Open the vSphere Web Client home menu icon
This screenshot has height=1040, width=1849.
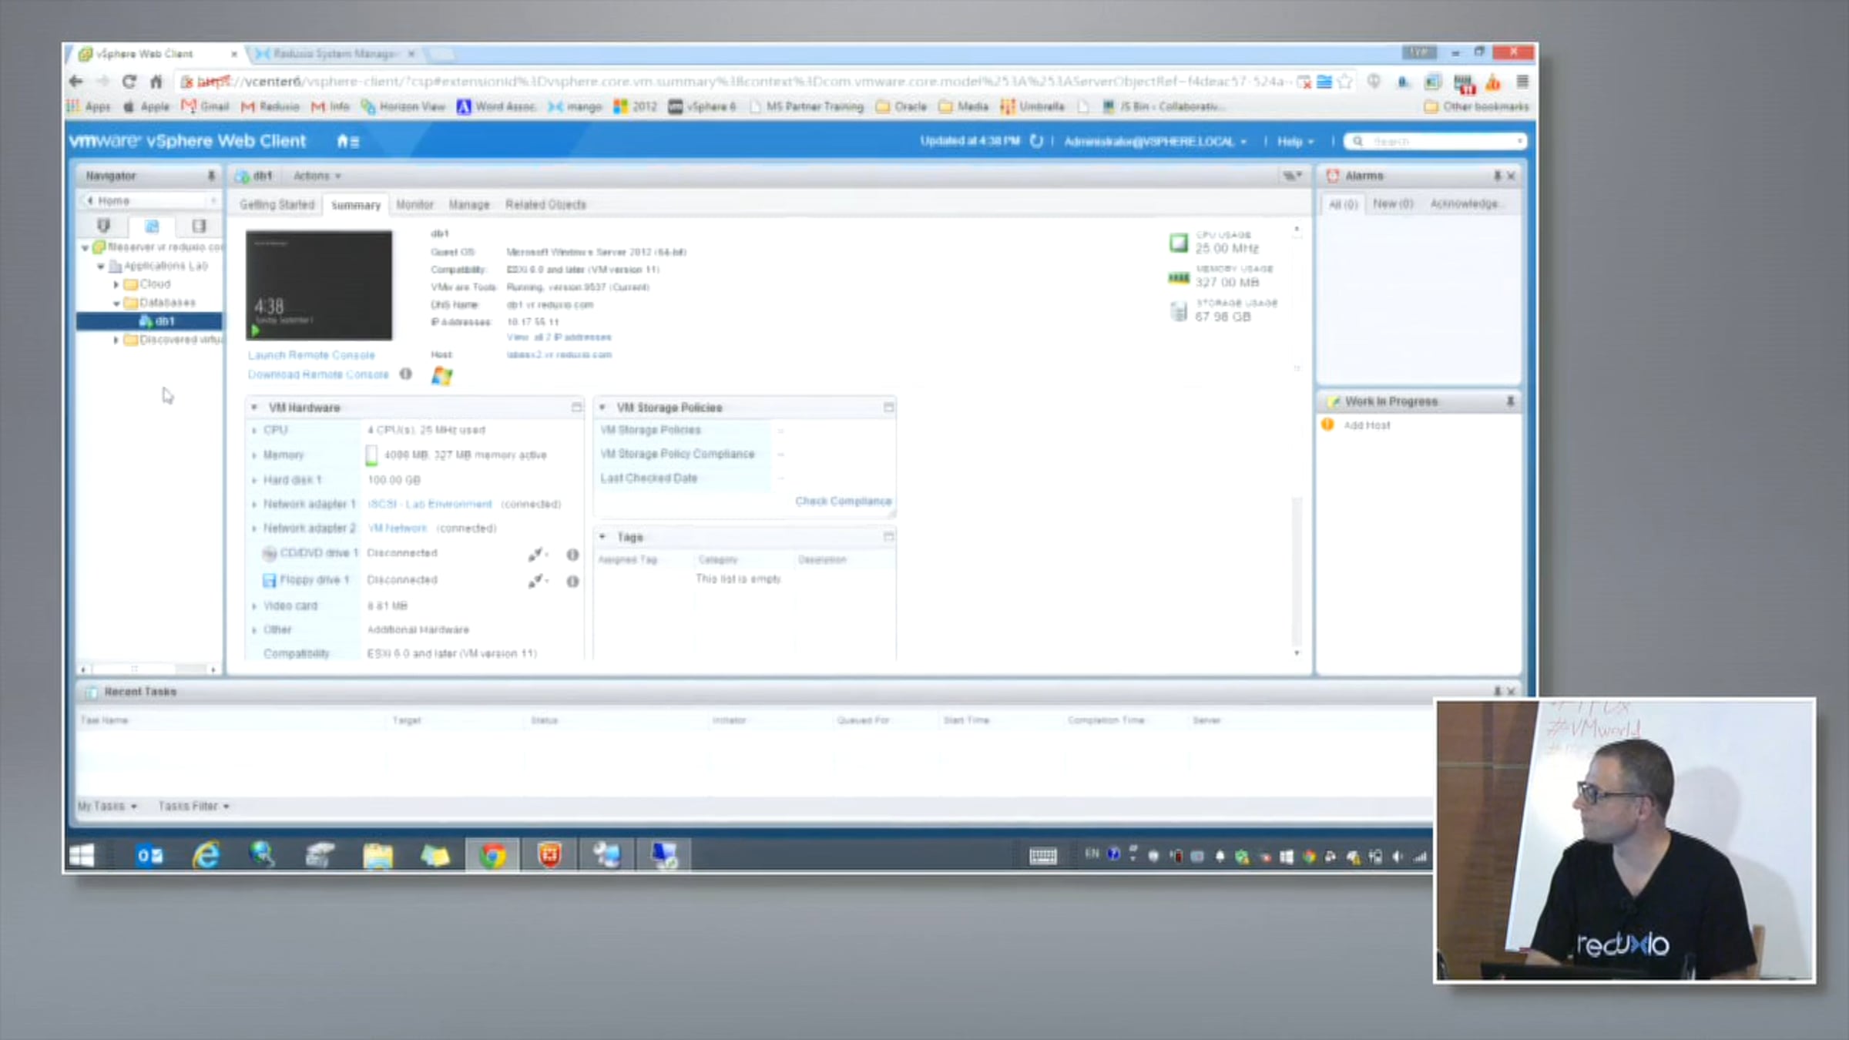pyautogui.click(x=347, y=141)
